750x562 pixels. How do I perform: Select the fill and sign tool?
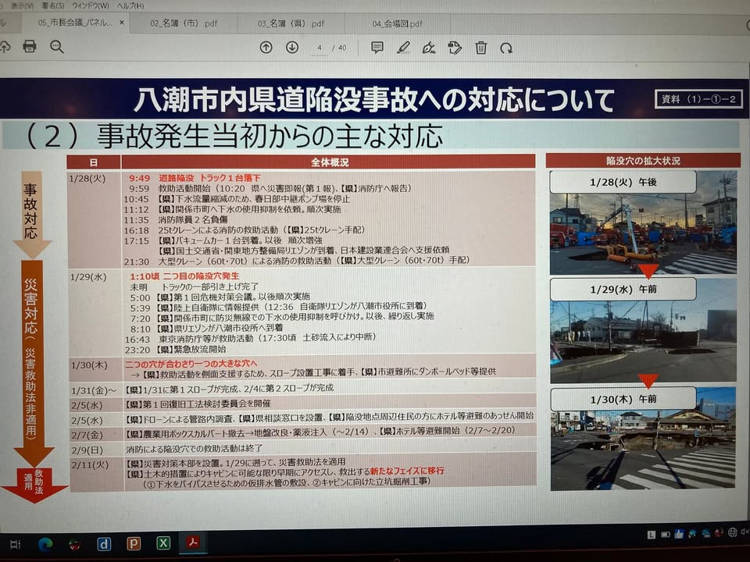coord(429,48)
